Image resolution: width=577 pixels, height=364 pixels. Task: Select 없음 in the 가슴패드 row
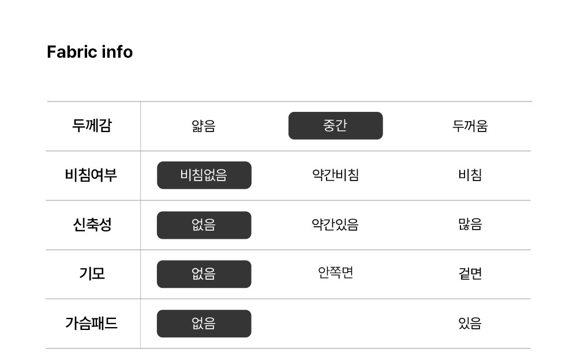pos(204,324)
